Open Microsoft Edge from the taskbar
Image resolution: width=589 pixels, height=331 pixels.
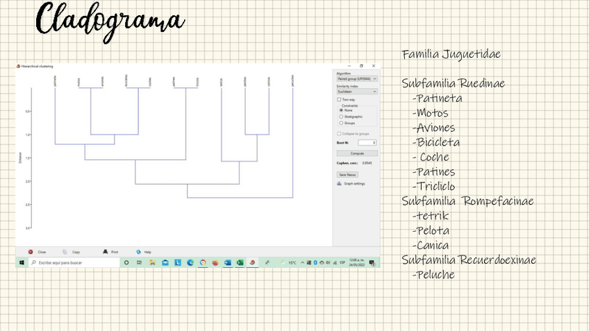click(x=190, y=263)
